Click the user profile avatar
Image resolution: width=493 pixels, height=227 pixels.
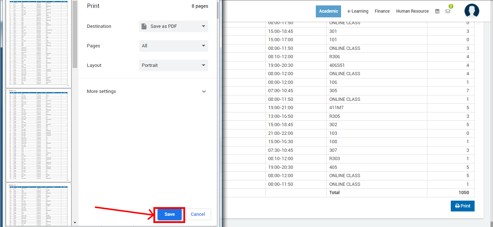(x=472, y=11)
